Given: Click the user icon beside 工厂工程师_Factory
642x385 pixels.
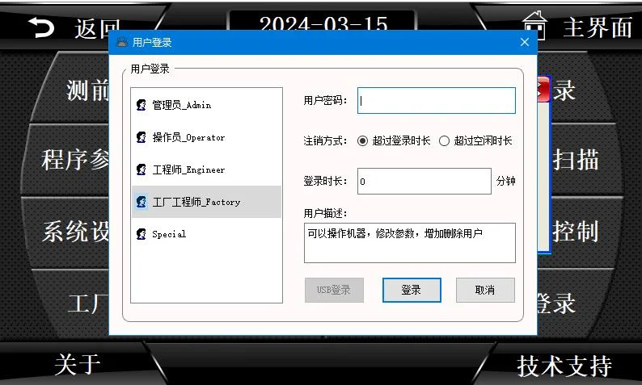Looking at the screenshot, I should pos(141,202).
